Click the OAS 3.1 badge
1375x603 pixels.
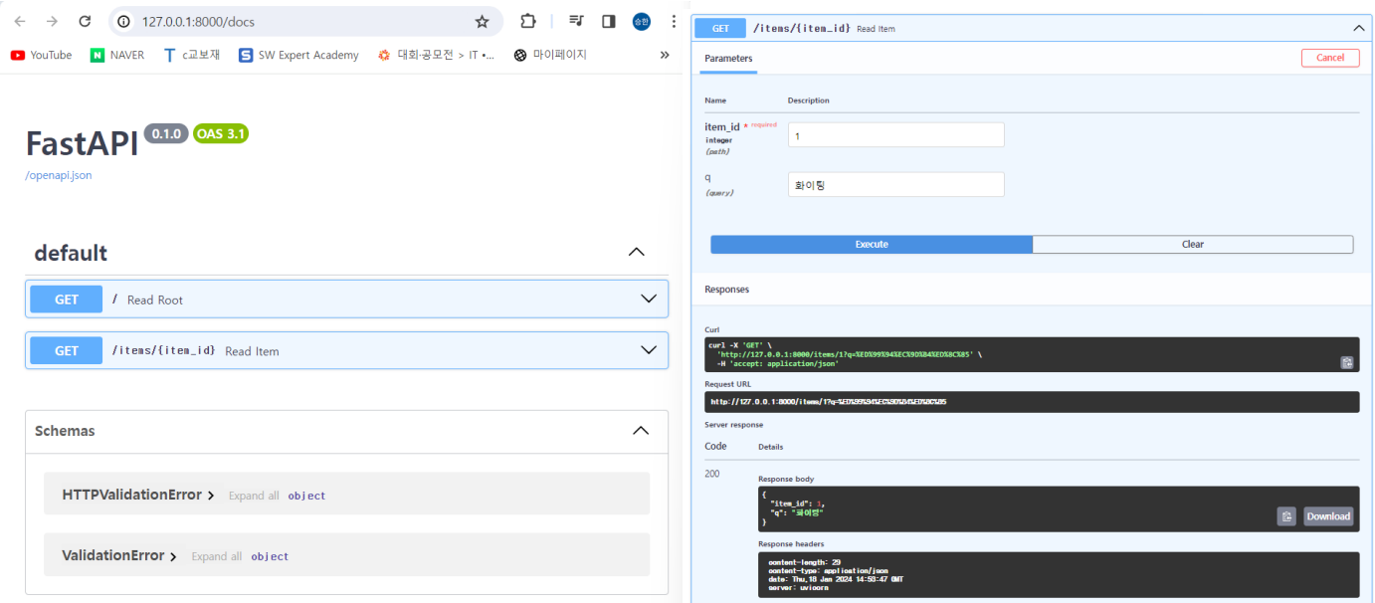[221, 133]
